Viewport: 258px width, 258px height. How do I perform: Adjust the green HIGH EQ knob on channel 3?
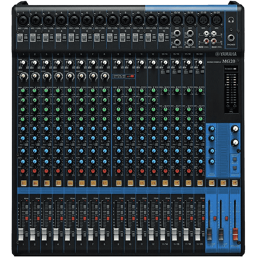46,90
